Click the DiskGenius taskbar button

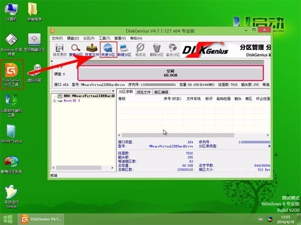coord(41,219)
